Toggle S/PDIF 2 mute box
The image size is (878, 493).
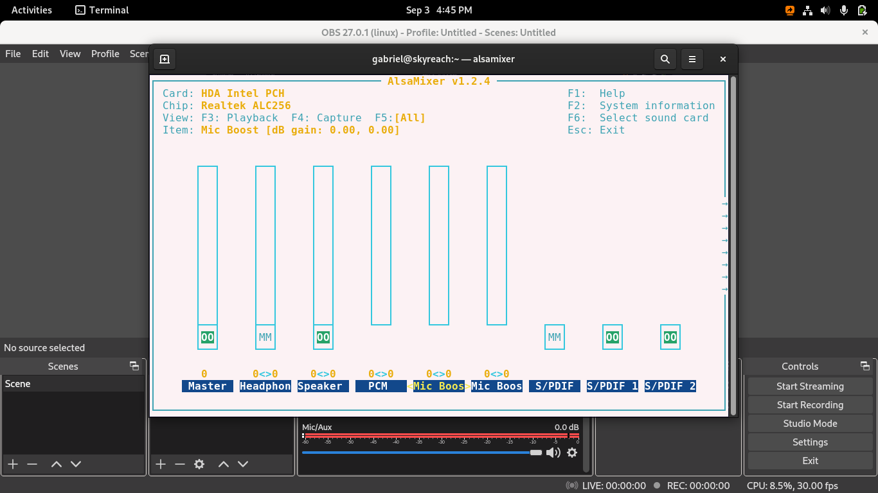point(670,337)
